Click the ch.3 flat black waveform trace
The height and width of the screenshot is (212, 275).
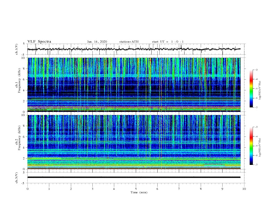(x=134, y=177)
